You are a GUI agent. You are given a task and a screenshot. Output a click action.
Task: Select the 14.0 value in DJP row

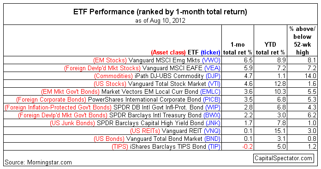coord(310,76)
